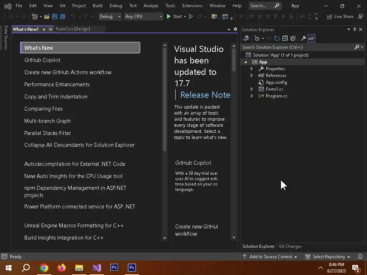
Task: Open Data Sources side tab
Action: (6, 38)
